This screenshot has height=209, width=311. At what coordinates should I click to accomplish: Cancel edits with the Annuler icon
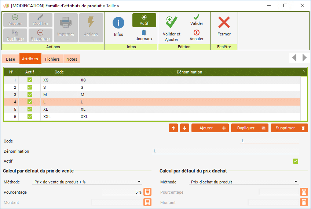point(197,33)
